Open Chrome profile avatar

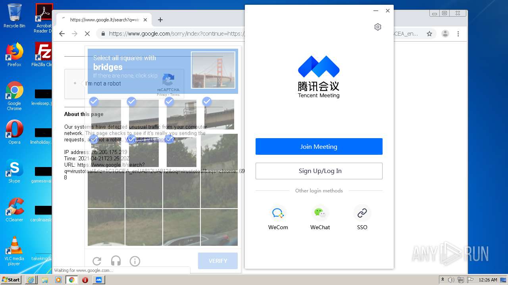pos(445,34)
